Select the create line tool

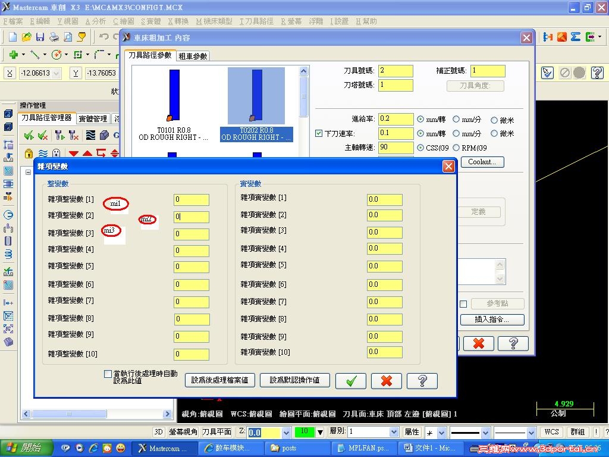click(x=34, y=55)
